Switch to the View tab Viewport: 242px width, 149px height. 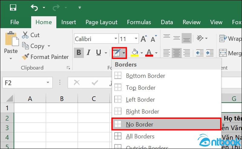pyautogui.click(x=216, y=22)
